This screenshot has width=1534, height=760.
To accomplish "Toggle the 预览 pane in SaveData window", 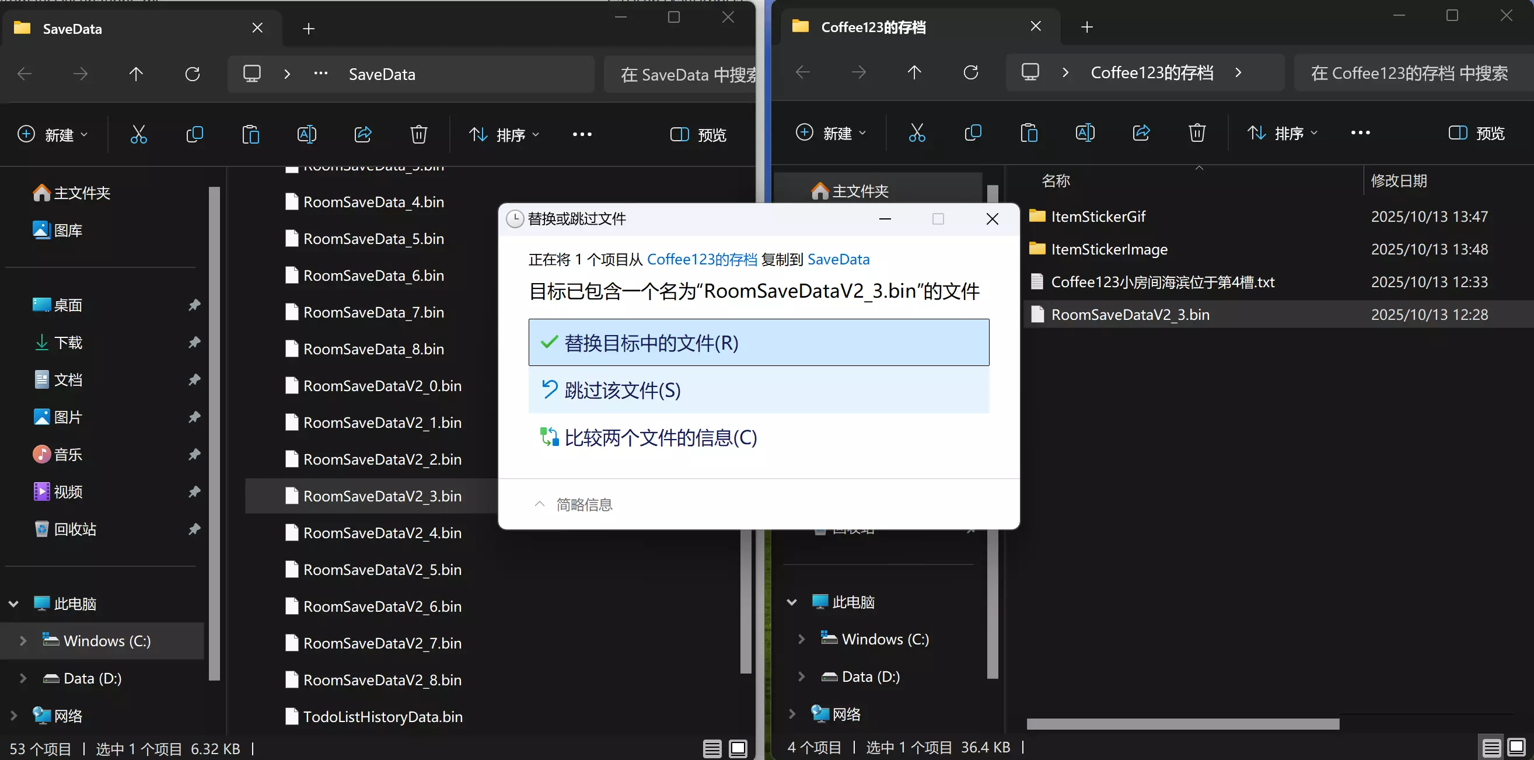I will [x=698, y=135].
